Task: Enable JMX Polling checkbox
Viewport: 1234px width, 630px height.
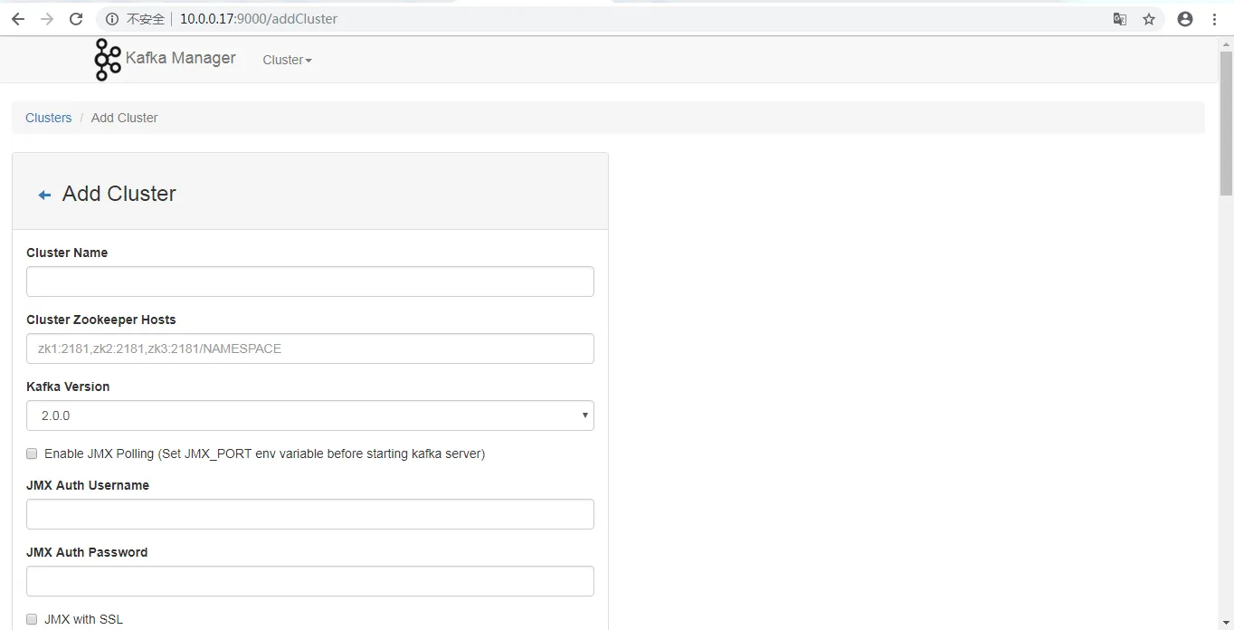Action: (32, 453)
